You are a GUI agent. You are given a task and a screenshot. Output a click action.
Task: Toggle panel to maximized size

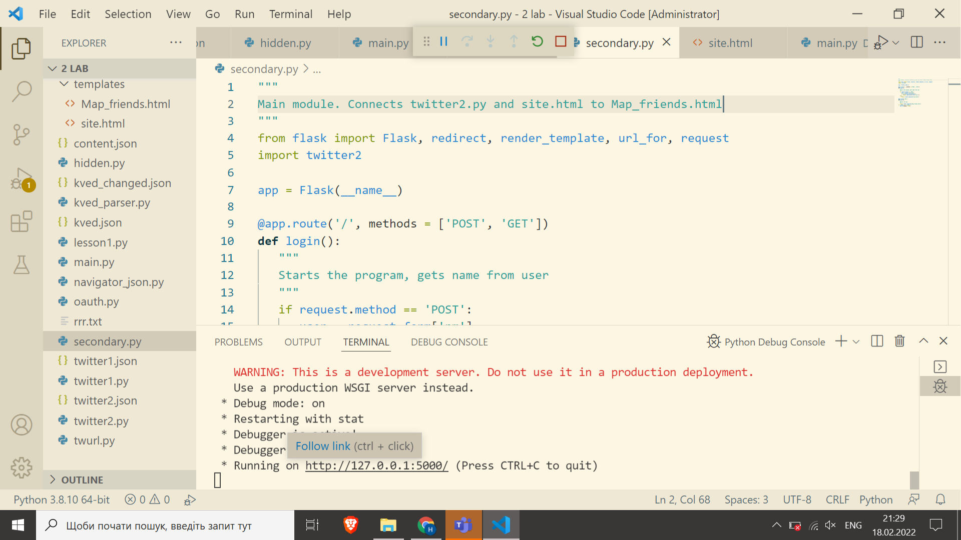(x=922, y=340)
